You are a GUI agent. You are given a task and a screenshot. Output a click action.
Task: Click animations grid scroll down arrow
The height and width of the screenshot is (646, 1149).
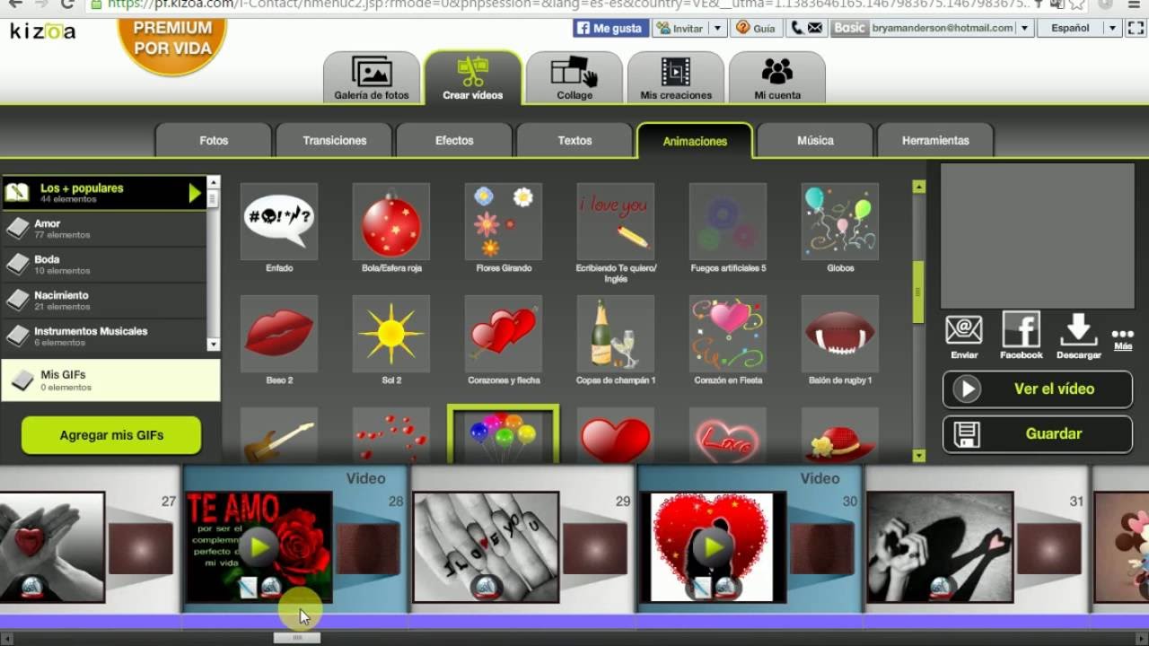[918, 456]
